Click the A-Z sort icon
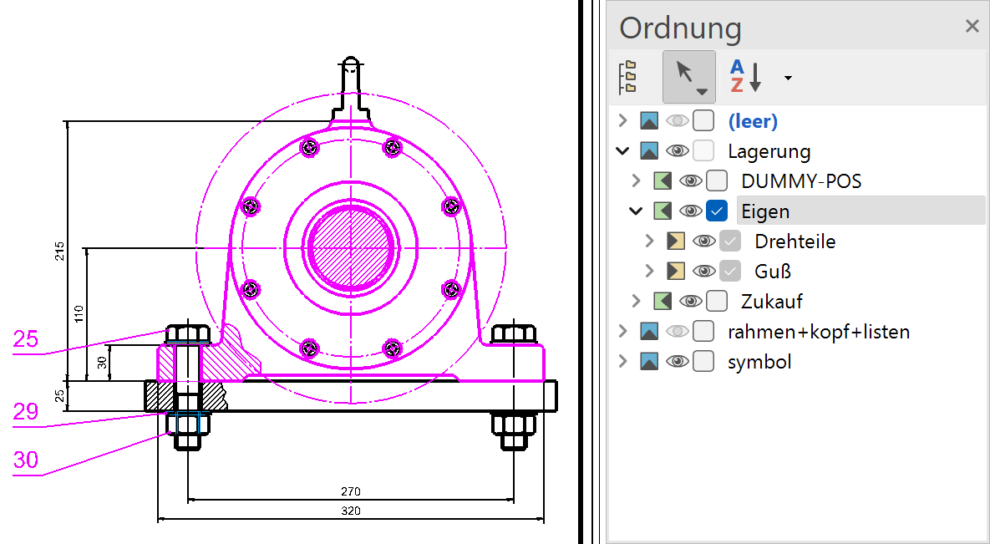 tap(746, 76)
